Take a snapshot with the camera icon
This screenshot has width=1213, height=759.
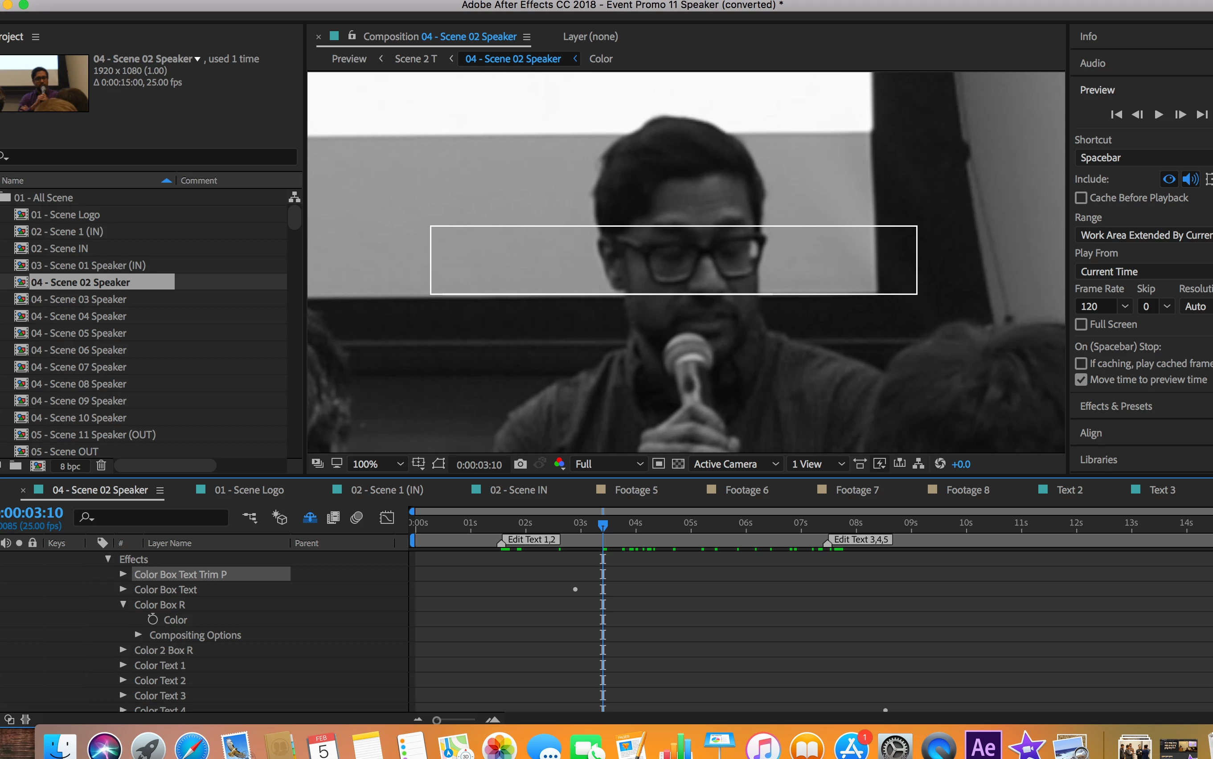[520, 464]
